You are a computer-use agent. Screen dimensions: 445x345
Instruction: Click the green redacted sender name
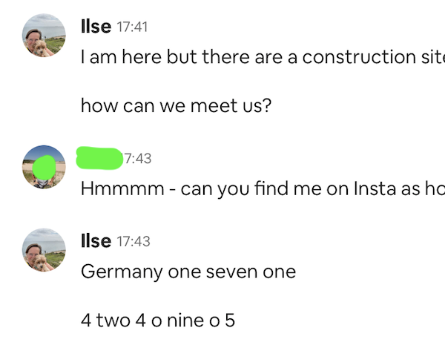coord(99,158)
